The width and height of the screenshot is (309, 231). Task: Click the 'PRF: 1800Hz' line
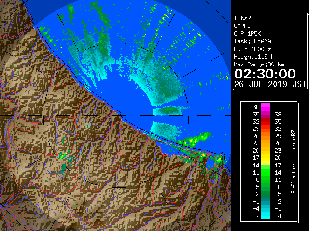coord(253,49)
